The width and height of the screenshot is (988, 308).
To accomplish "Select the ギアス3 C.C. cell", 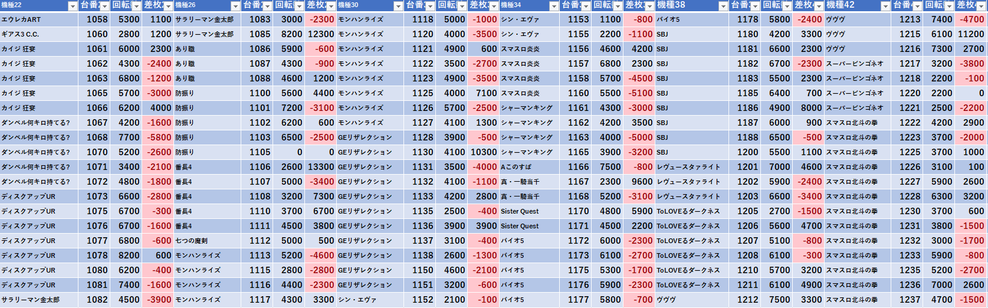I will coord(39,34).
